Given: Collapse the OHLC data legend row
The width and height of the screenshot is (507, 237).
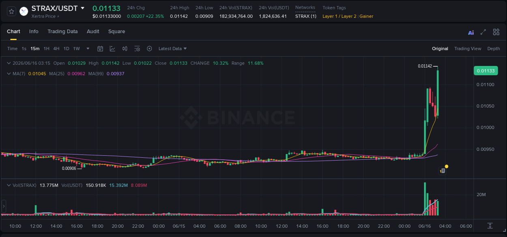Looking at the screenshot, I should pyautogui.click(x=9, y=63).
